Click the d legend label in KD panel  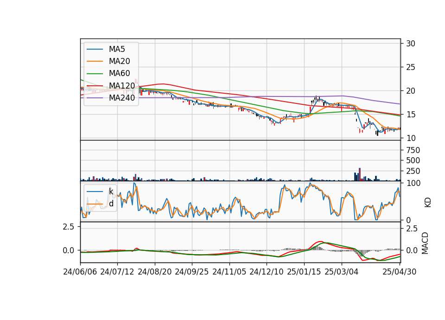tap(111, 204)
